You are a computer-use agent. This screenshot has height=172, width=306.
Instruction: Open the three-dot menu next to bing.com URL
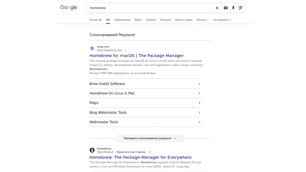click(x=125, y=51)
